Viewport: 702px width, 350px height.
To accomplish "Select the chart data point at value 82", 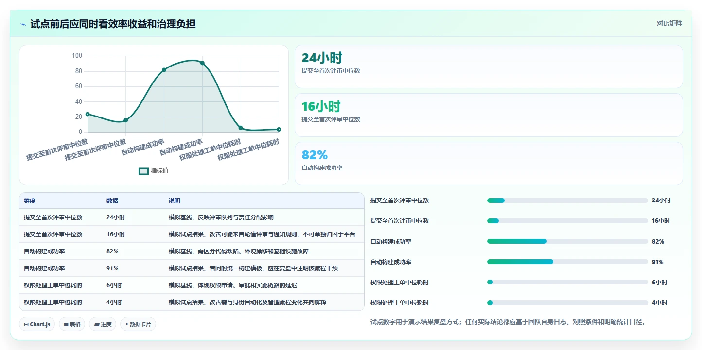I will [164, 70].
